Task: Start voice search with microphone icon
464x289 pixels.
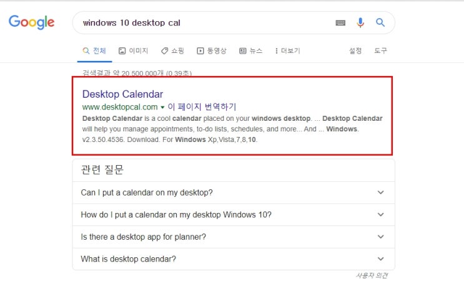Action: tap(360, 22)
